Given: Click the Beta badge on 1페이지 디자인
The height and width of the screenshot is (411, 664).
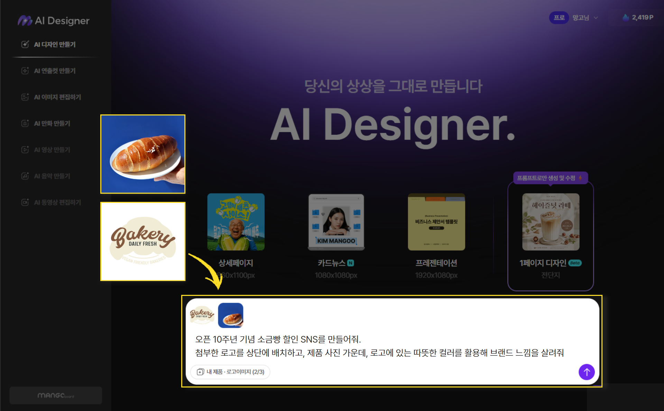Looking at the screenshot, I should point(575,263).
